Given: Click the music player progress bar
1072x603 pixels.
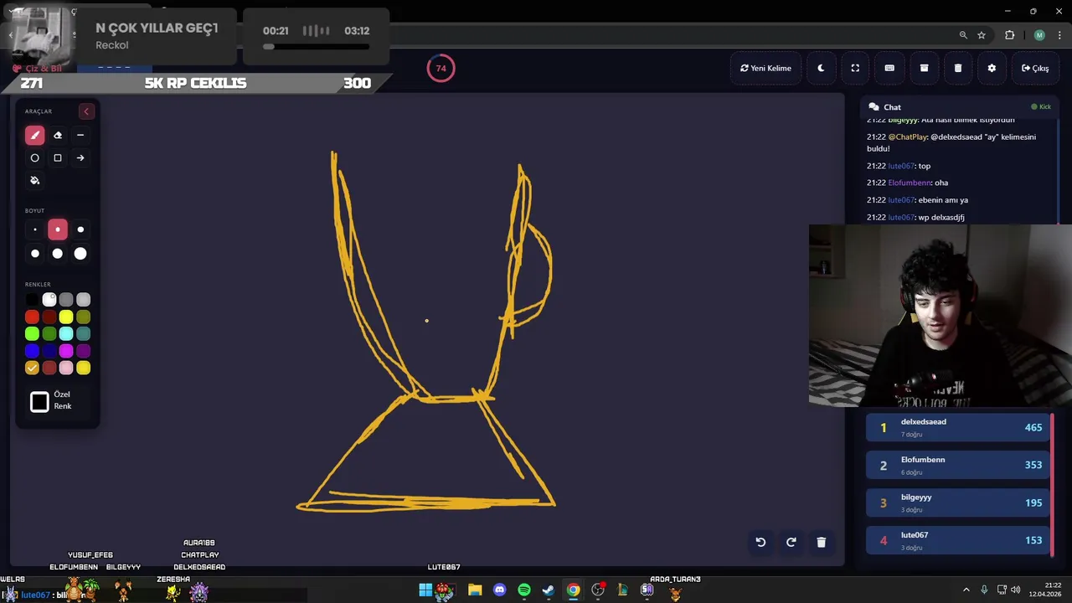Looking at the screenshot, I should [316, 47].
